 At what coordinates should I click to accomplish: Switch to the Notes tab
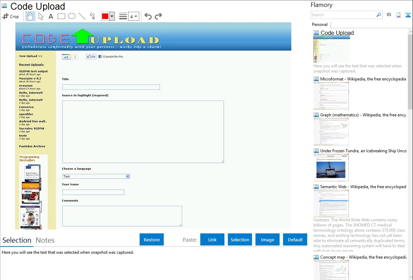(45, 240)
